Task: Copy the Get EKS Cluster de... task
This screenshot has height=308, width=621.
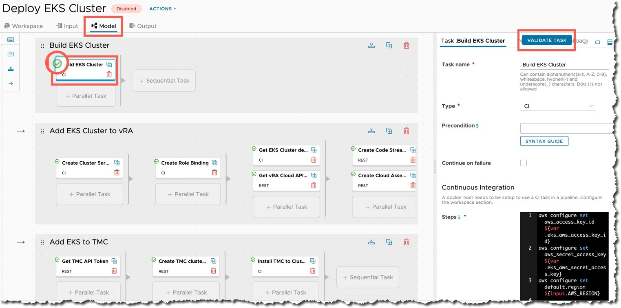Action: 314,150
